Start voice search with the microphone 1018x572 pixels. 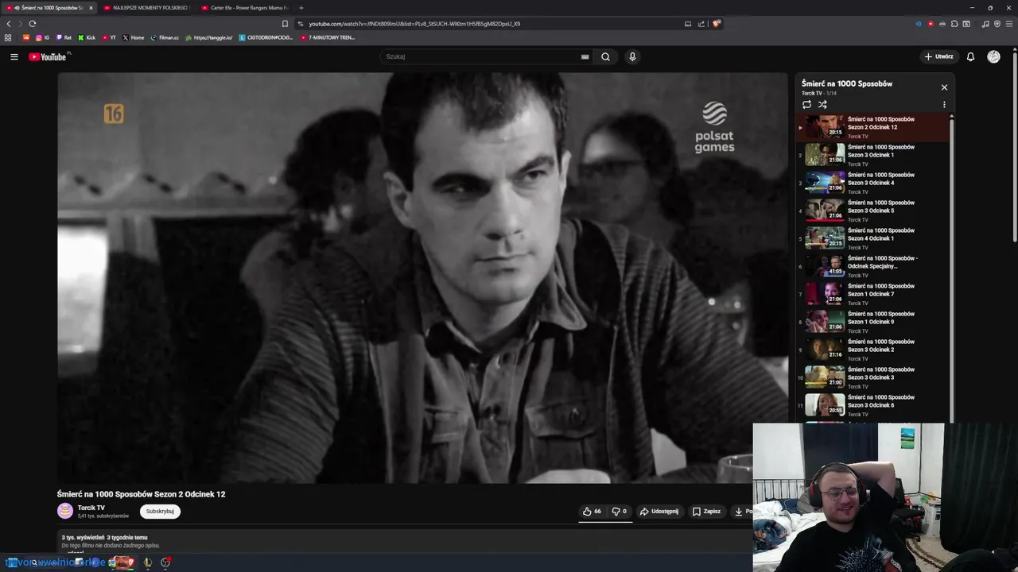tap(632, 56)
